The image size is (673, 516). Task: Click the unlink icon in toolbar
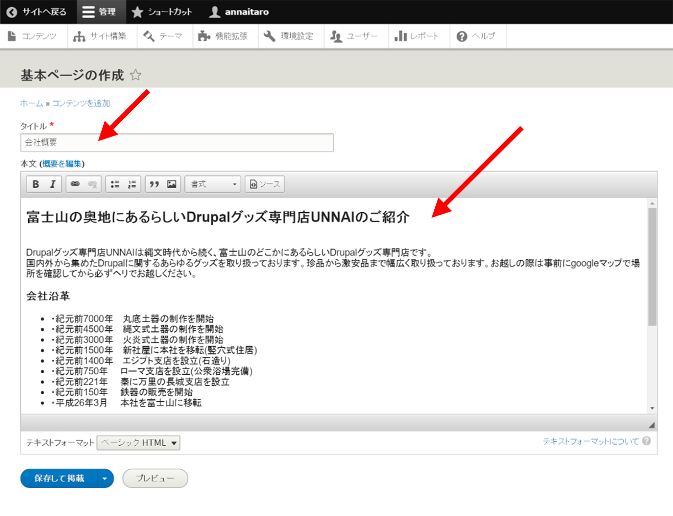[x=92, y=184]
